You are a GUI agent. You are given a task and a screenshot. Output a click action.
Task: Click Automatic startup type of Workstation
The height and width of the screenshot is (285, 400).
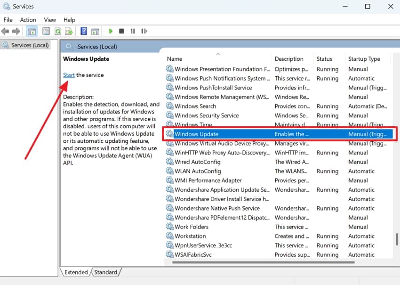tap(361, 236)
